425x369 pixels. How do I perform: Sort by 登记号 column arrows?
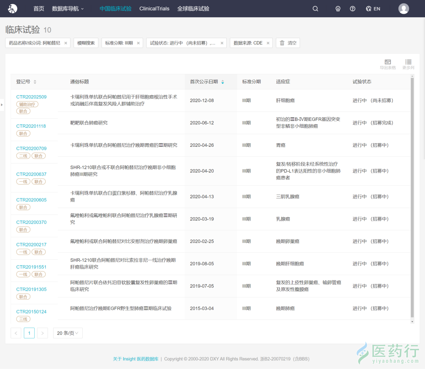point(35,82)
